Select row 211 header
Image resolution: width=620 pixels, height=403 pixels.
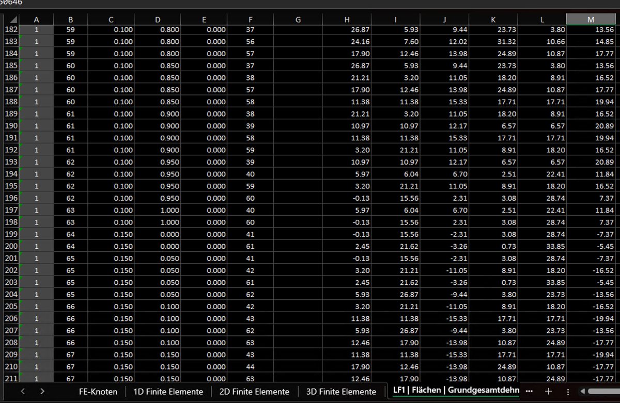[x=10, y=378]
